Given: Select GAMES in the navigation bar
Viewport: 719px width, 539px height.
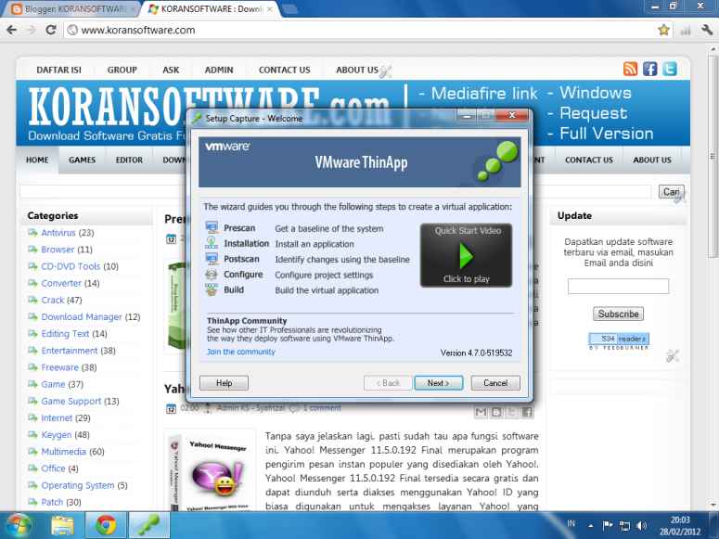Looking at the screenshot, I should (82, 160).
